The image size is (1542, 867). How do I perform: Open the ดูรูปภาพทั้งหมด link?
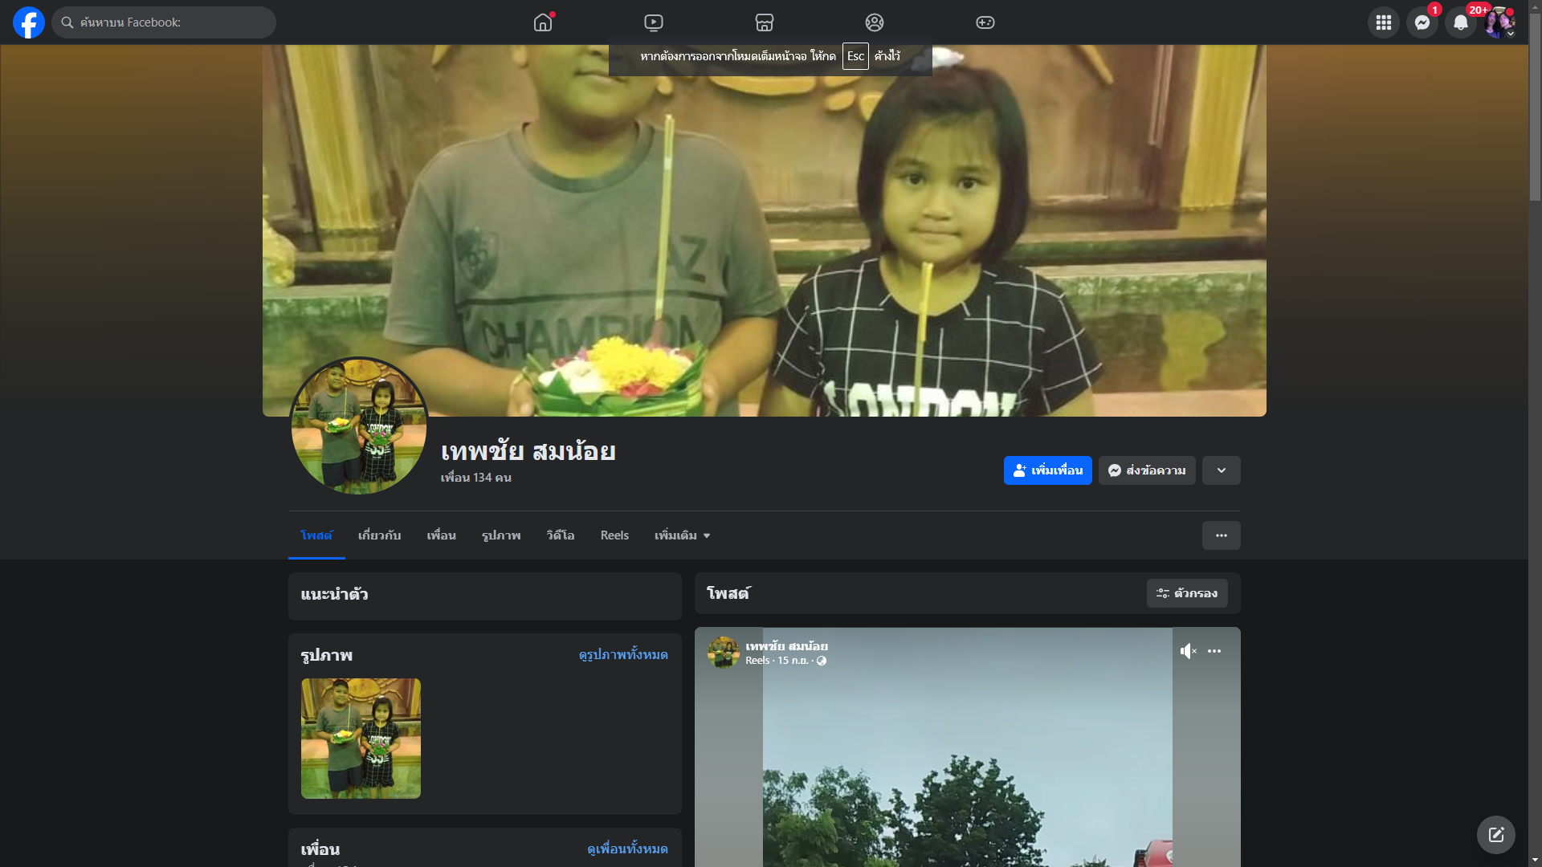[x=622, y=655]
